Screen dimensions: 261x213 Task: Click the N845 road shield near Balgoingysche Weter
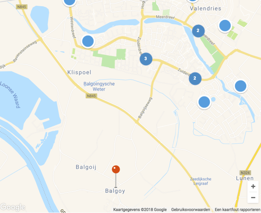coord(92,96)
